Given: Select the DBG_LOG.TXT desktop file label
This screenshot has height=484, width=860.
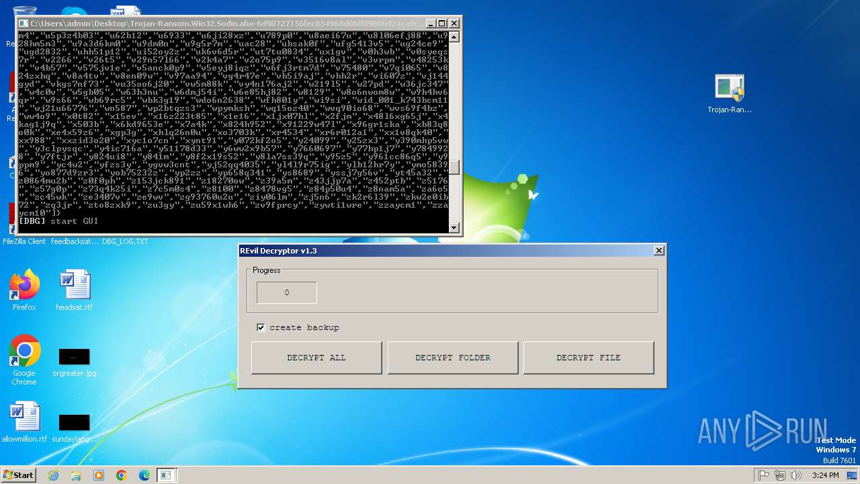Looking at the screenshot, I should tap(125, 241).
